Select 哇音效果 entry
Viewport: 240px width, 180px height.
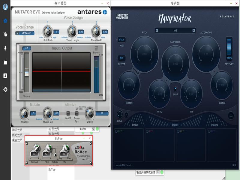tap(54, 129)
